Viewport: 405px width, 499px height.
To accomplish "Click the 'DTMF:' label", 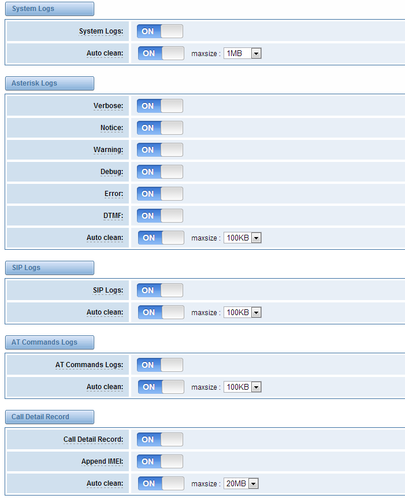I will (x=113, y=216).
